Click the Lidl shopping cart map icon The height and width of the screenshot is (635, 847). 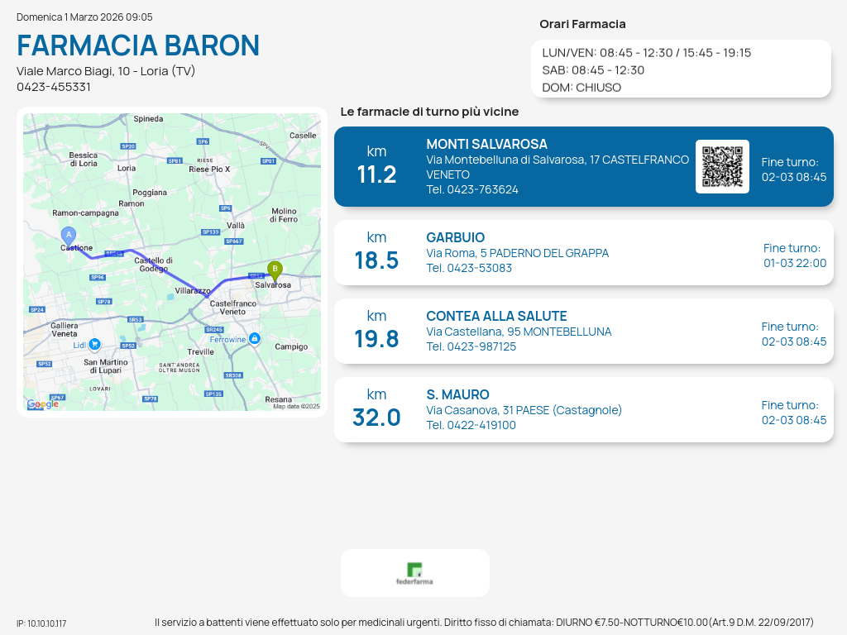pos(94,344)
